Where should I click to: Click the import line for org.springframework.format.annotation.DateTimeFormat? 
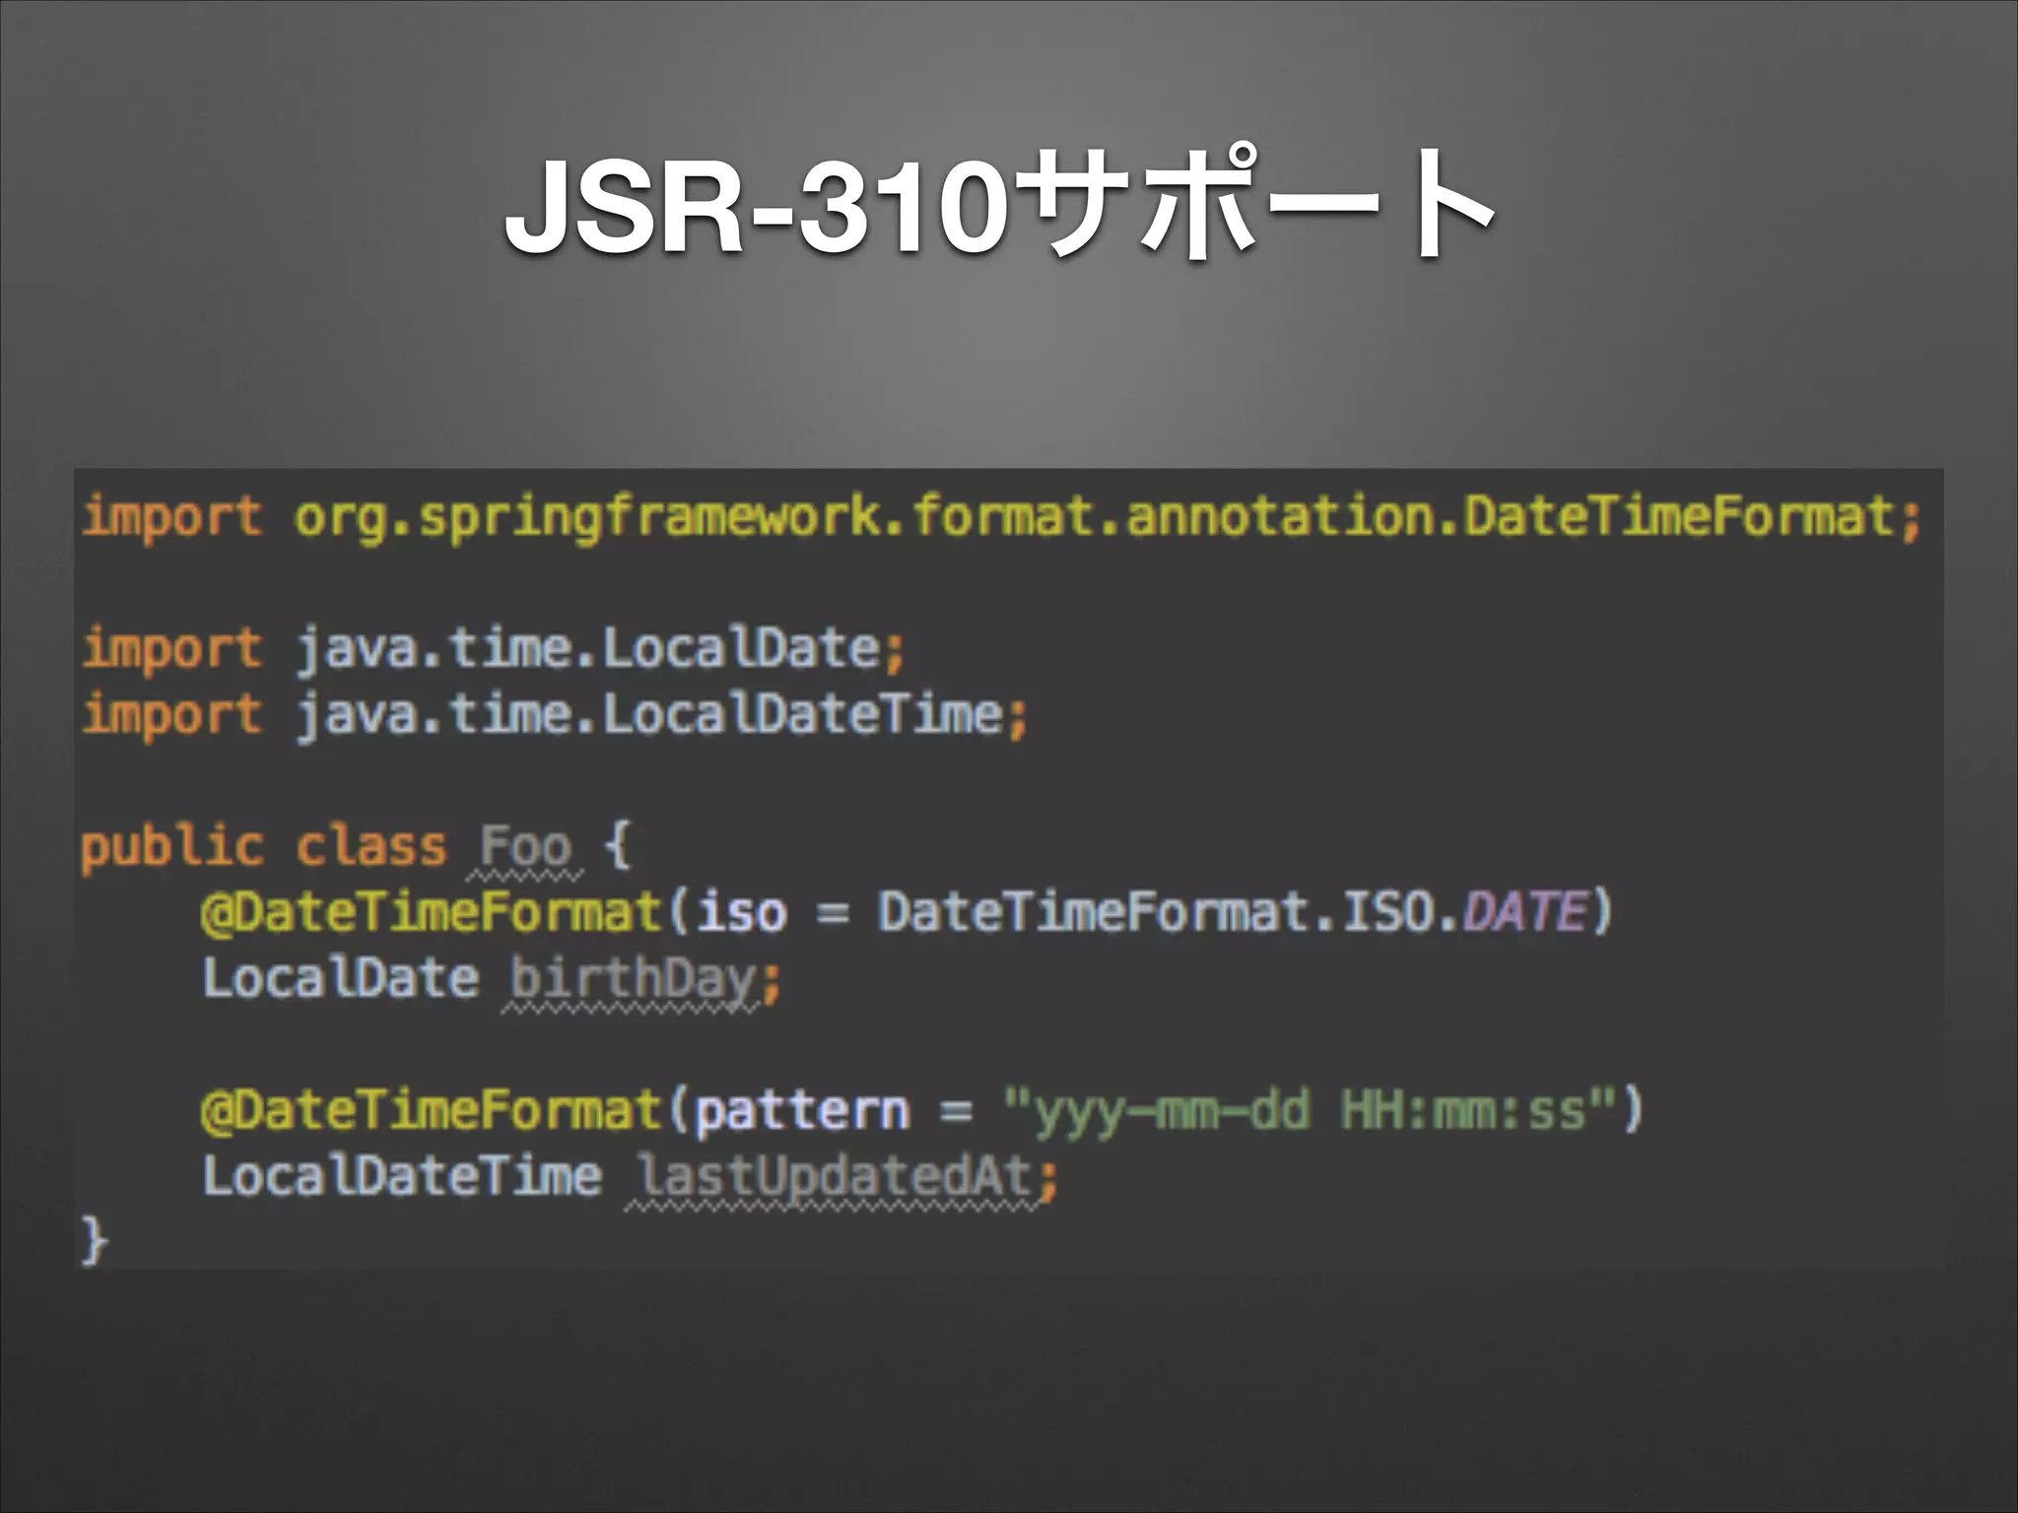point(1002,518)
